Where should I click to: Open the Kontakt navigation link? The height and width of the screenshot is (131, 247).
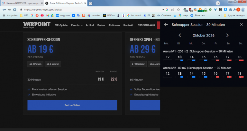pos(128,25)
